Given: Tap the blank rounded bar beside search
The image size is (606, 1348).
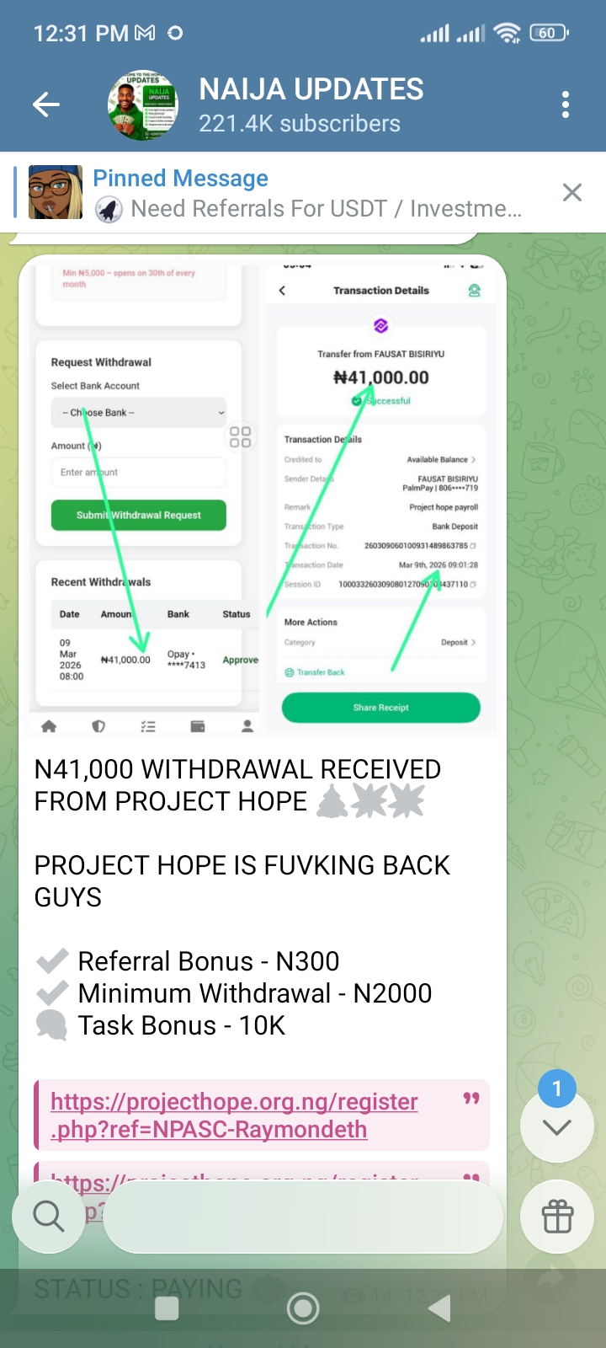Looking at the screenshot, I should tap(303, 1217).
